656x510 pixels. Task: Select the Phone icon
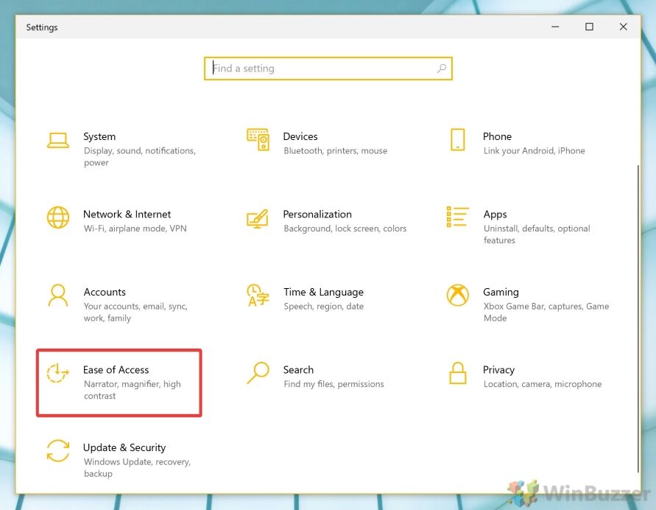click(458, 139)
